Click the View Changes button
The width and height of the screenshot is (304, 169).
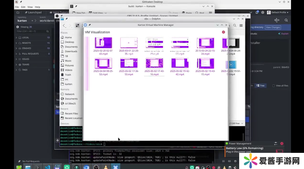(273, 27)
